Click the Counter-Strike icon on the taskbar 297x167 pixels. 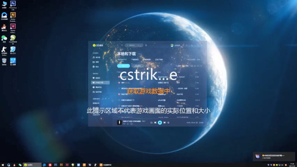pos(96,165)
